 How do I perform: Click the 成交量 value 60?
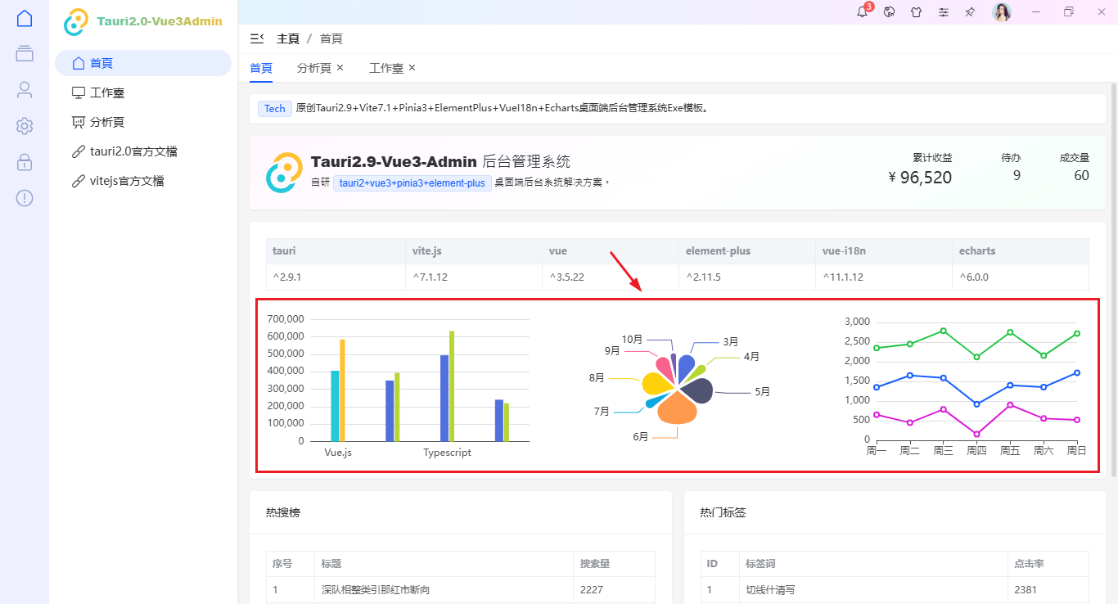coord(1081,175)
